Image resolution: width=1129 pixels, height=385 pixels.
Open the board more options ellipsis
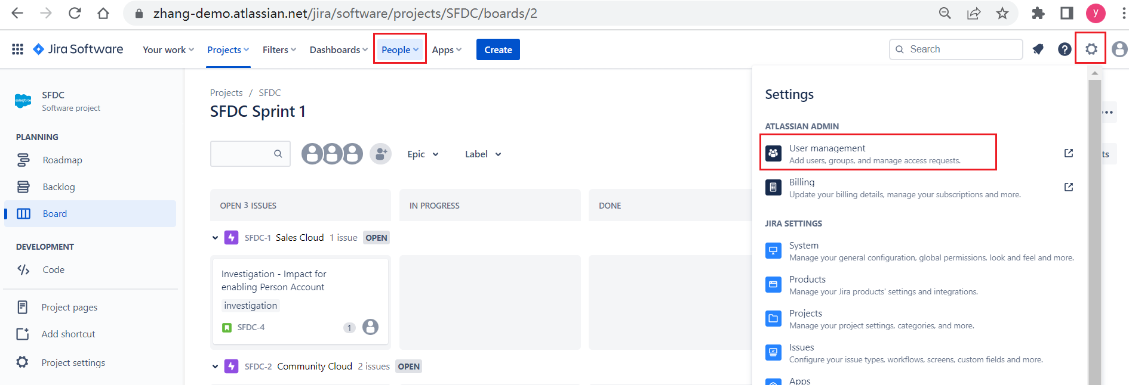click(1108, 111)
